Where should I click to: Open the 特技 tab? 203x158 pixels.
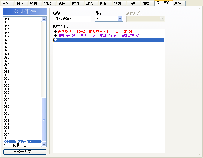pyautogui.click(x=35, y=3)
